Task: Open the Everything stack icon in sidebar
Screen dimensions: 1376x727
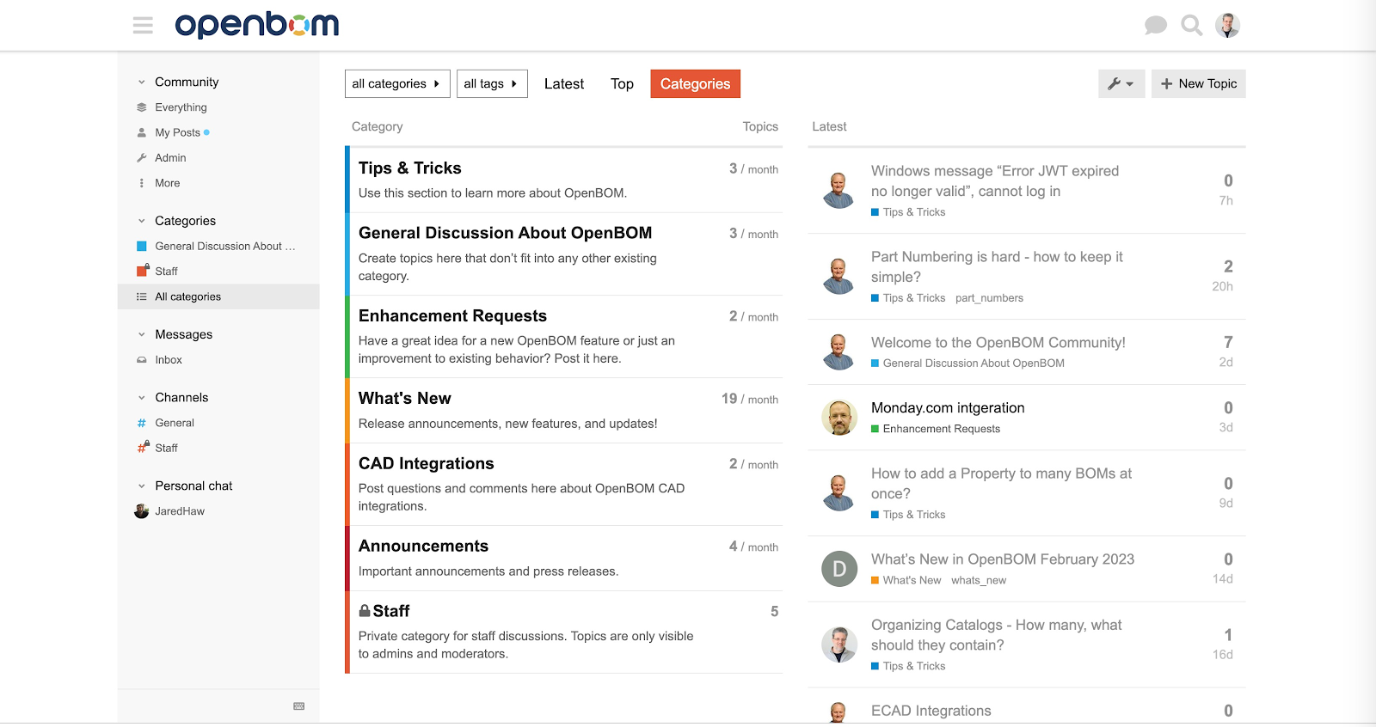Action: (x=142, y=107)
